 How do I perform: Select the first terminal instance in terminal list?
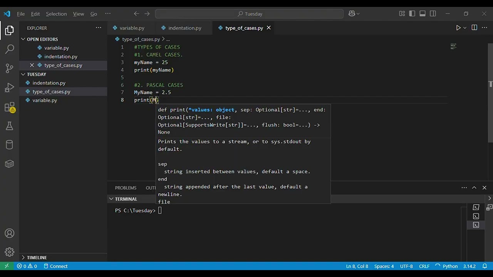[476, 207]
